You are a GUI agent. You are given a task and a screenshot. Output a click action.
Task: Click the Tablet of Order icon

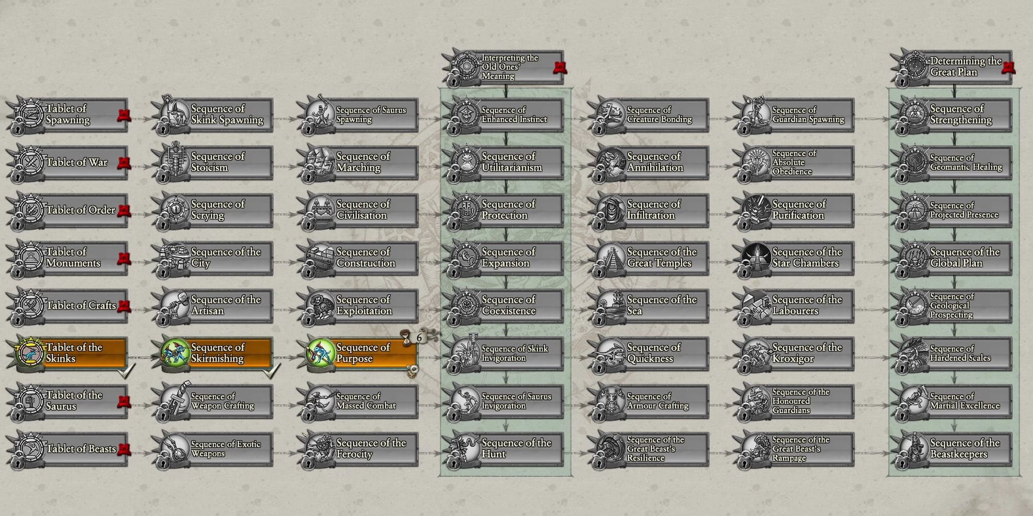coord(29,209)
